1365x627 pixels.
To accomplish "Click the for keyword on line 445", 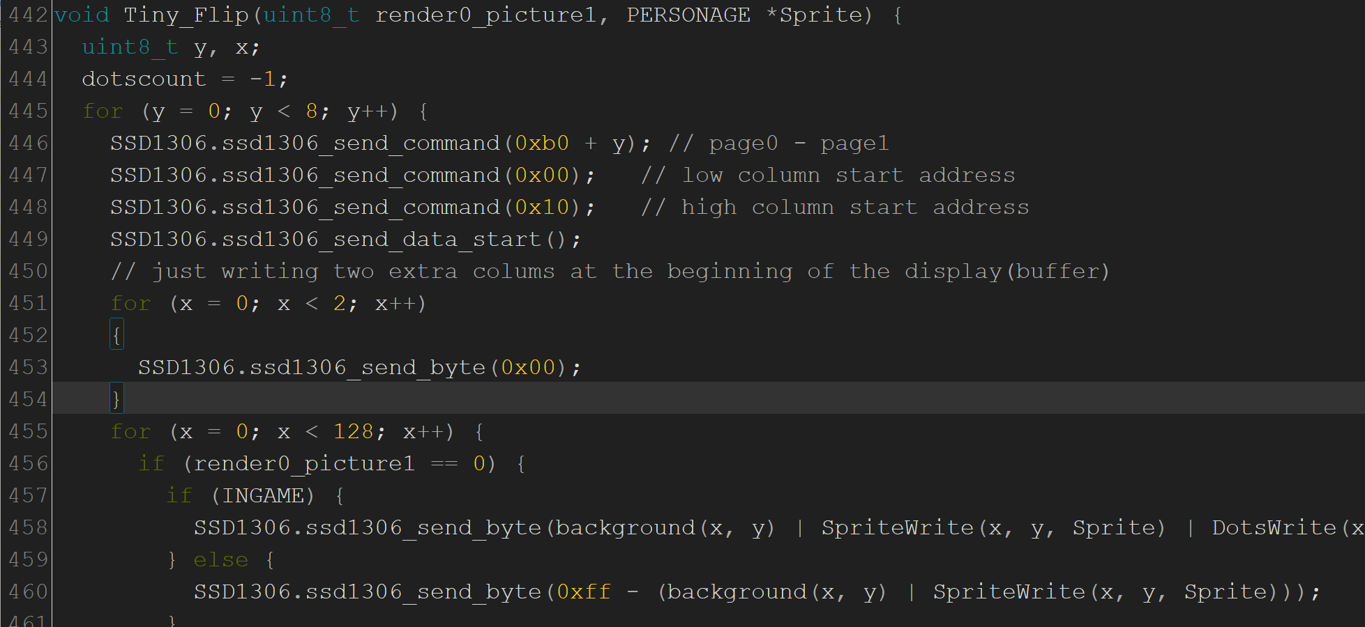I will (x=102, y=110).
